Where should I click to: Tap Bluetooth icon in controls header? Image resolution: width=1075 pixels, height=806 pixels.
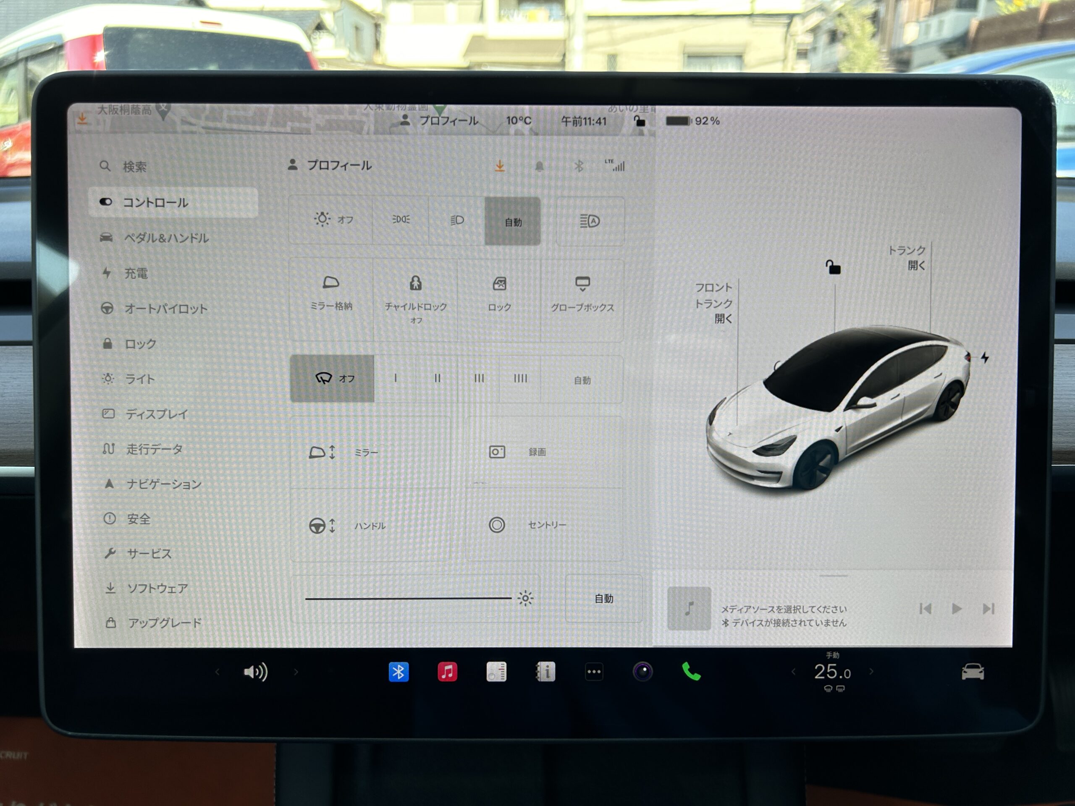pos(578,167)
